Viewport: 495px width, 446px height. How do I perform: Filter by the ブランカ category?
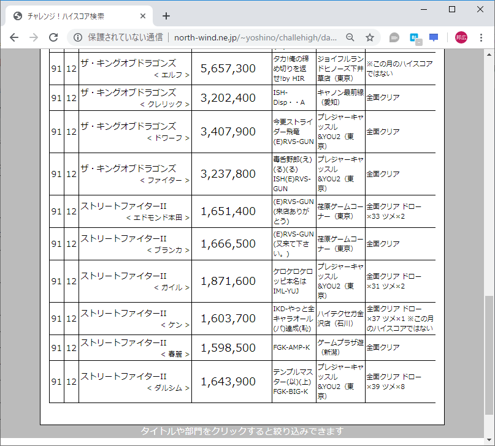coord(168,251)
